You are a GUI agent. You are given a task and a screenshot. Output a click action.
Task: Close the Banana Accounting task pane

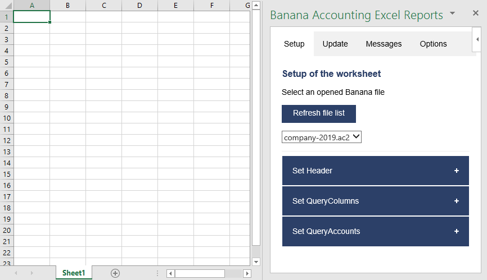[476, 13]
